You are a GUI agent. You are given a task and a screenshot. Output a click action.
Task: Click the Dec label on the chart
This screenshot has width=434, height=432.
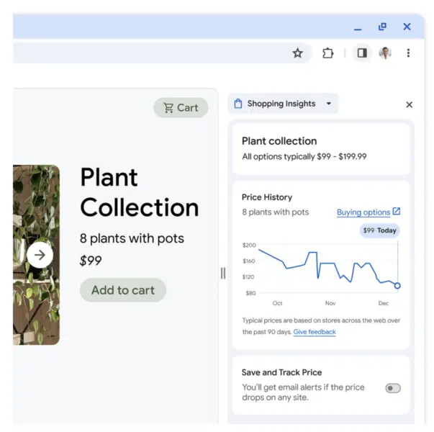pyautogui.click(x=384, y=303)
